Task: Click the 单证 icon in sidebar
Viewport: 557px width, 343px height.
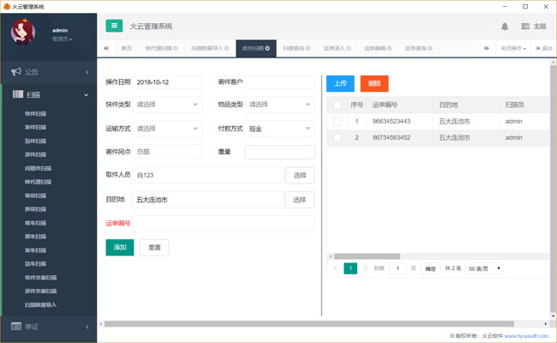Action: point(16,326)
